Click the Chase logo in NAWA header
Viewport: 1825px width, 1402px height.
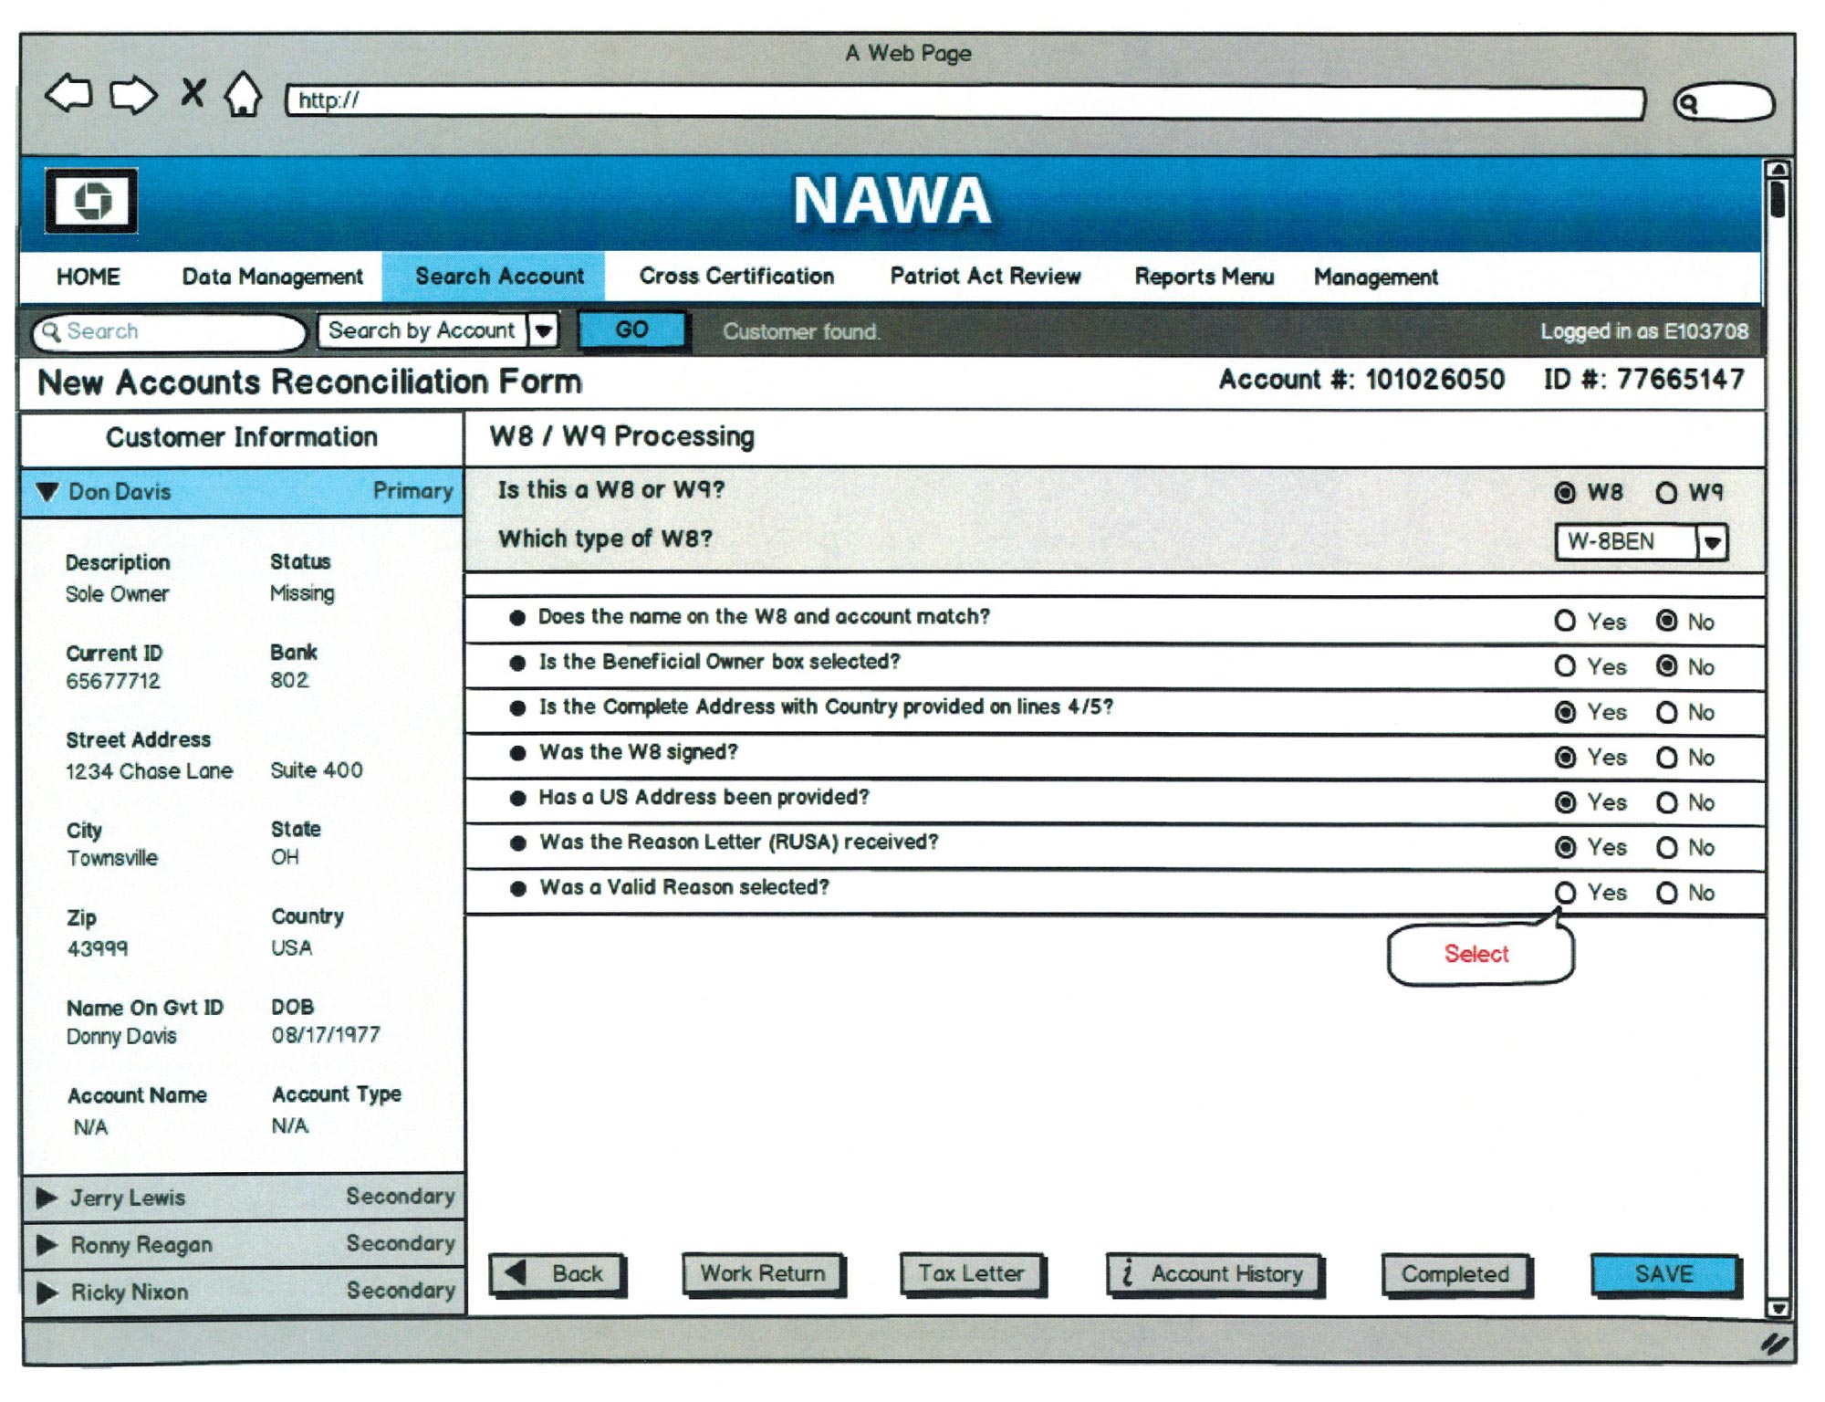(91, 200)
